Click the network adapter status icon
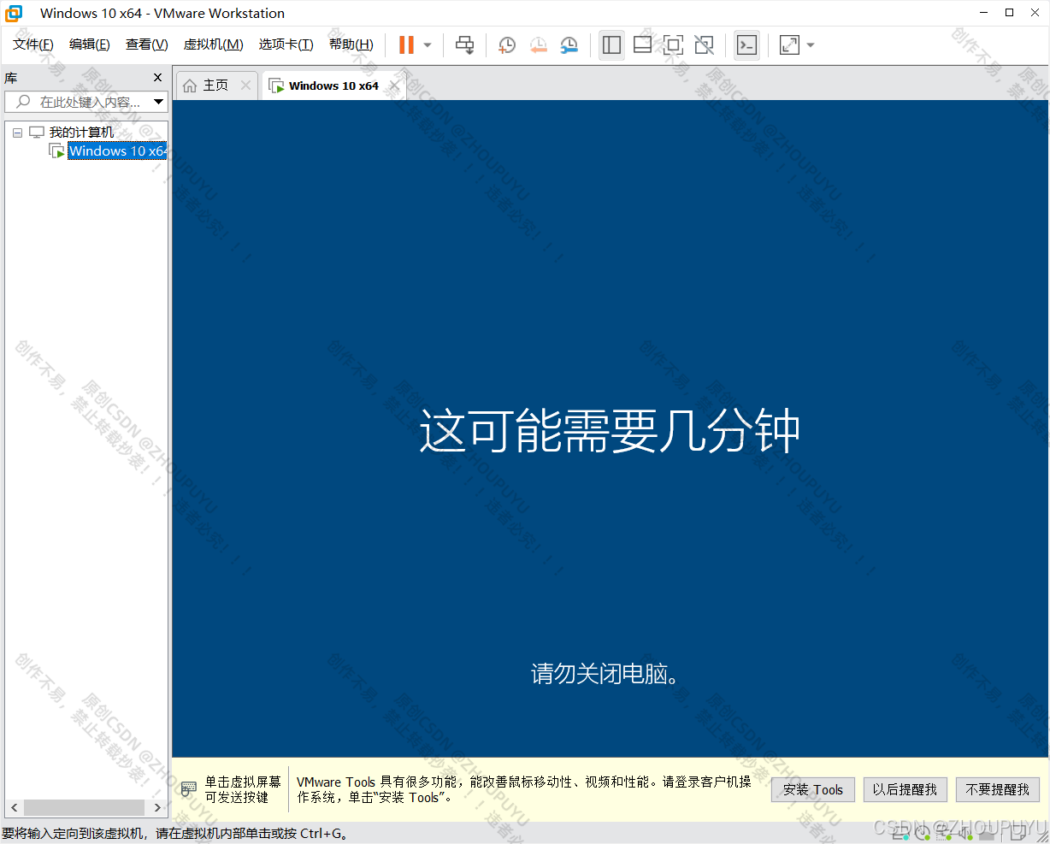This screenshot has height=844, width=1050. (x=944, y=833)
